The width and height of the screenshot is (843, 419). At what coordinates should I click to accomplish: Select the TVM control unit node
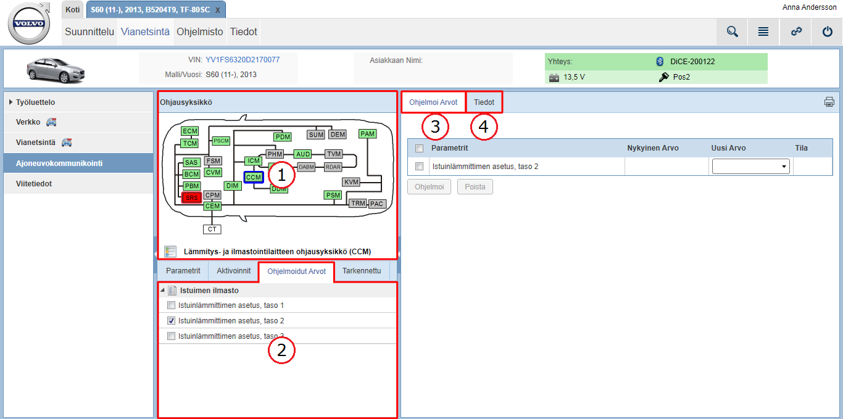[x=334, y=154]
